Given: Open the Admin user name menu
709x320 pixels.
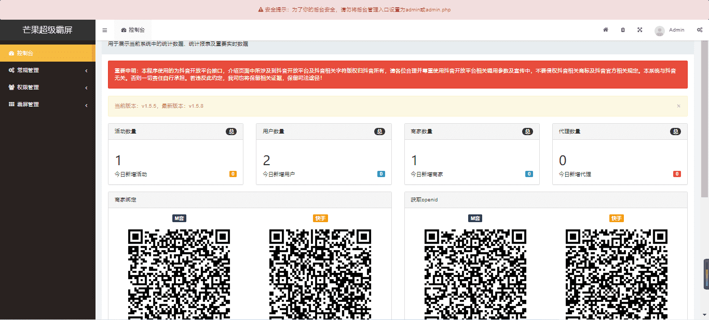Looking at the screenshot, I should point(676,30).
